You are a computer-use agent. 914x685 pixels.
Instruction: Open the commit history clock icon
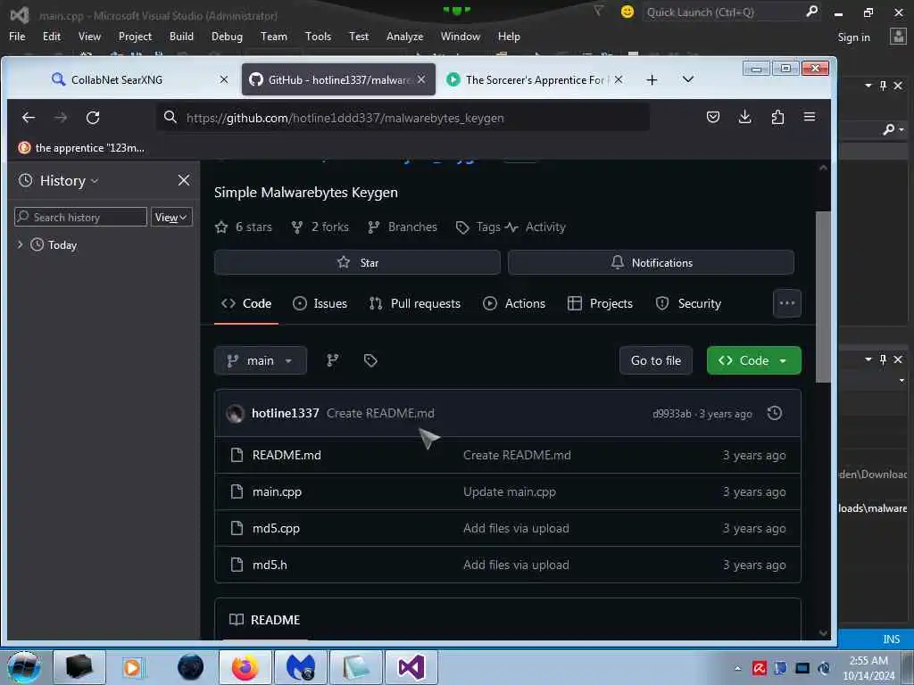point(774,413)
